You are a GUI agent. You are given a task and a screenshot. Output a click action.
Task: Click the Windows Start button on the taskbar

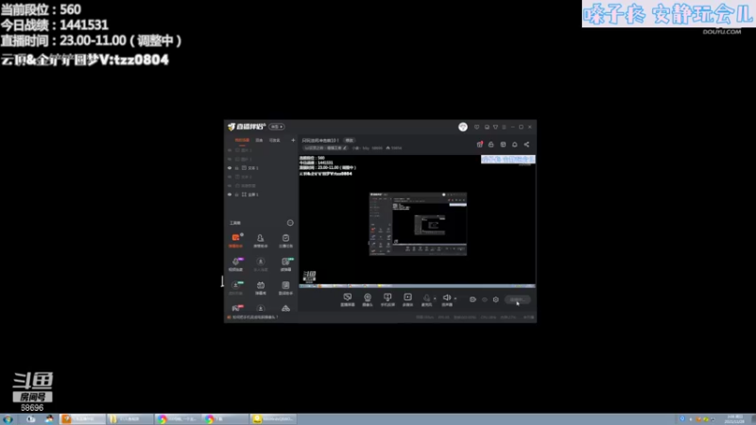click(x=9, y=419)
